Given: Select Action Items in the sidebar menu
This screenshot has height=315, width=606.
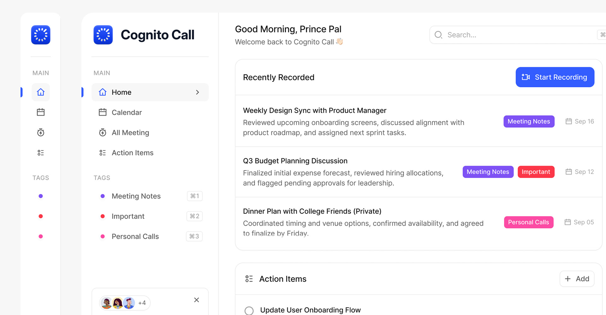Looking at the screenshot, I should click(x=132, y=153).
